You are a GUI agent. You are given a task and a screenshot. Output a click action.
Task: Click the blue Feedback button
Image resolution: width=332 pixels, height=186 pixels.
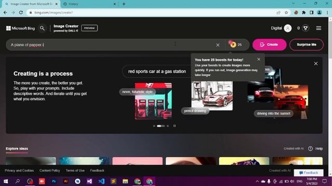[309, 173]
